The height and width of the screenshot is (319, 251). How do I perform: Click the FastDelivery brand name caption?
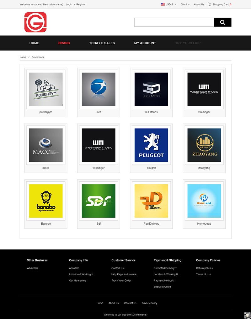(x=151, y=223)
